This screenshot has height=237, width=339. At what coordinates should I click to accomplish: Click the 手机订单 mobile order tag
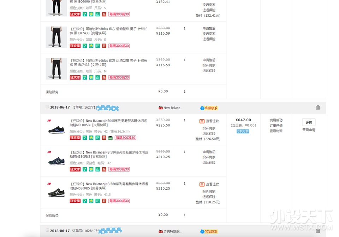click(x=243, y=131)
